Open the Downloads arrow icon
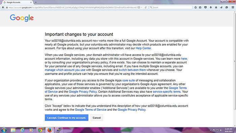This screenshot has width=236, height=133. (x=211, y=7)
